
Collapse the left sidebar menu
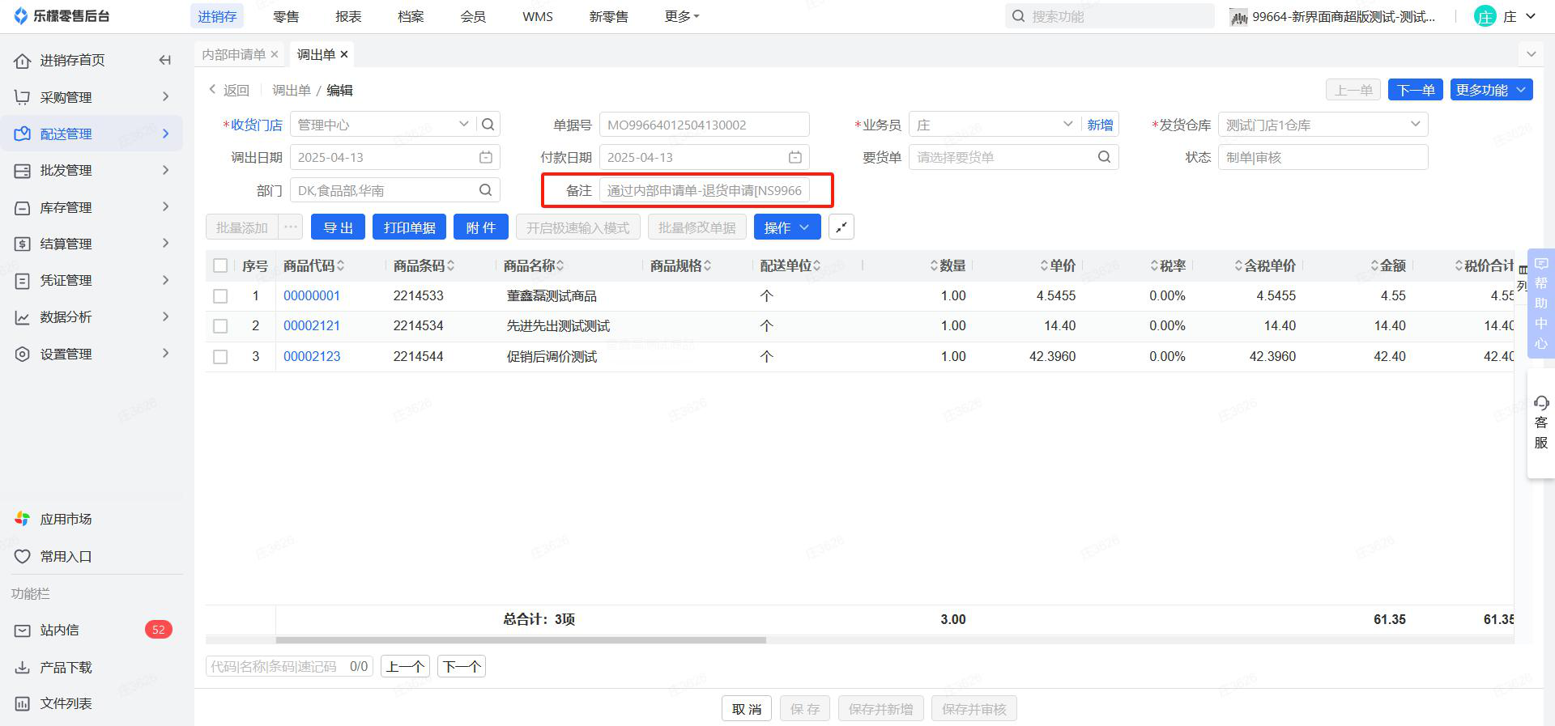click(x=165, y=60)
